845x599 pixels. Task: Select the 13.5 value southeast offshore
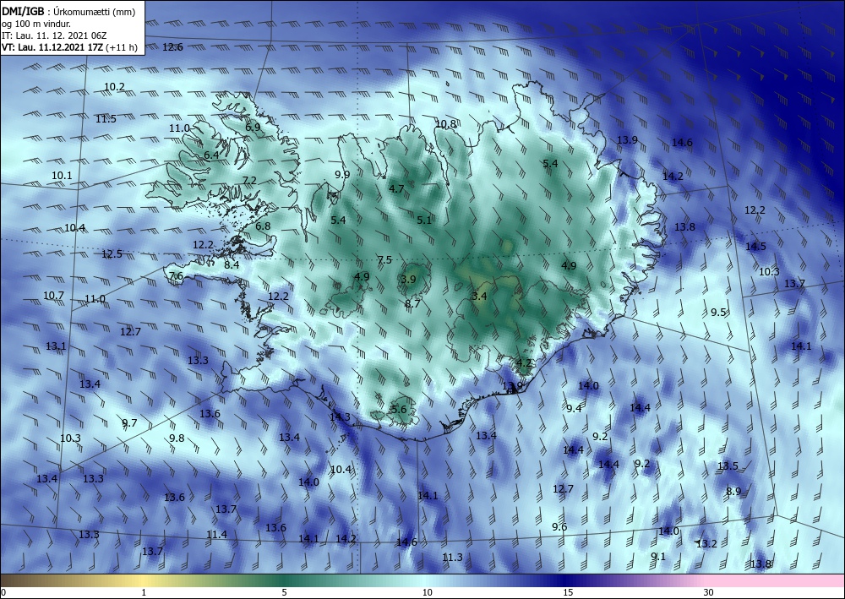coord(728,466)
